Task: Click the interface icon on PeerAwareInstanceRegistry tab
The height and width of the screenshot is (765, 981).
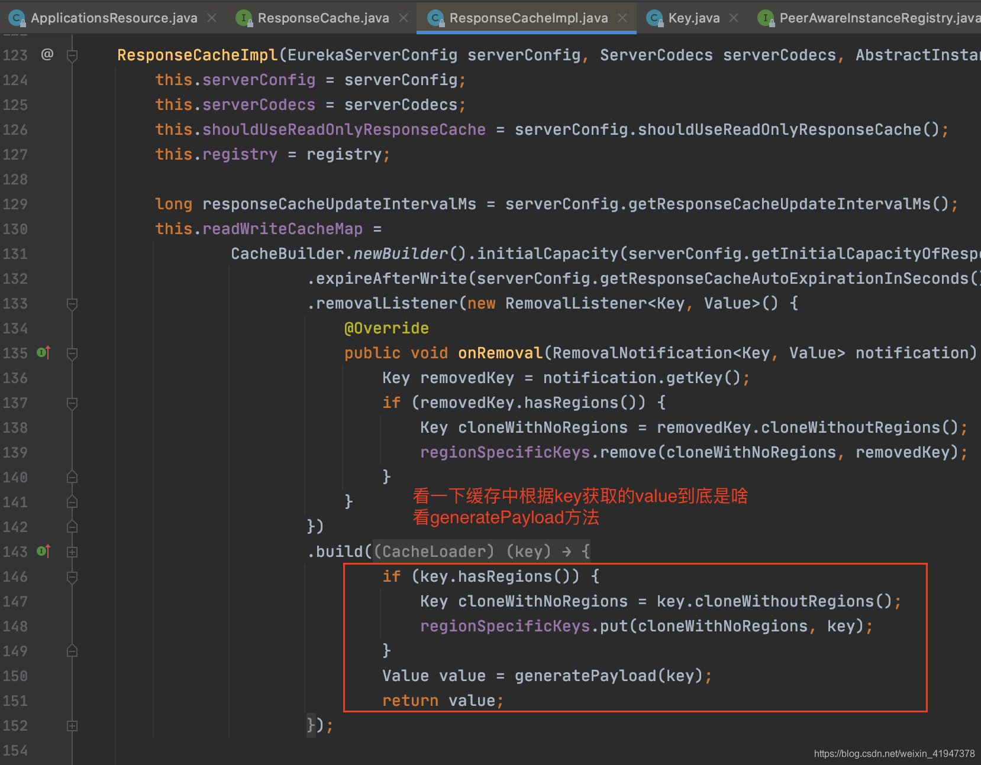Action: point(766,18)
